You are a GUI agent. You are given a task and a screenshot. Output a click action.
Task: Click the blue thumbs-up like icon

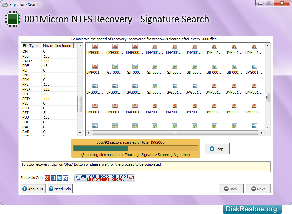pos(66,178)
